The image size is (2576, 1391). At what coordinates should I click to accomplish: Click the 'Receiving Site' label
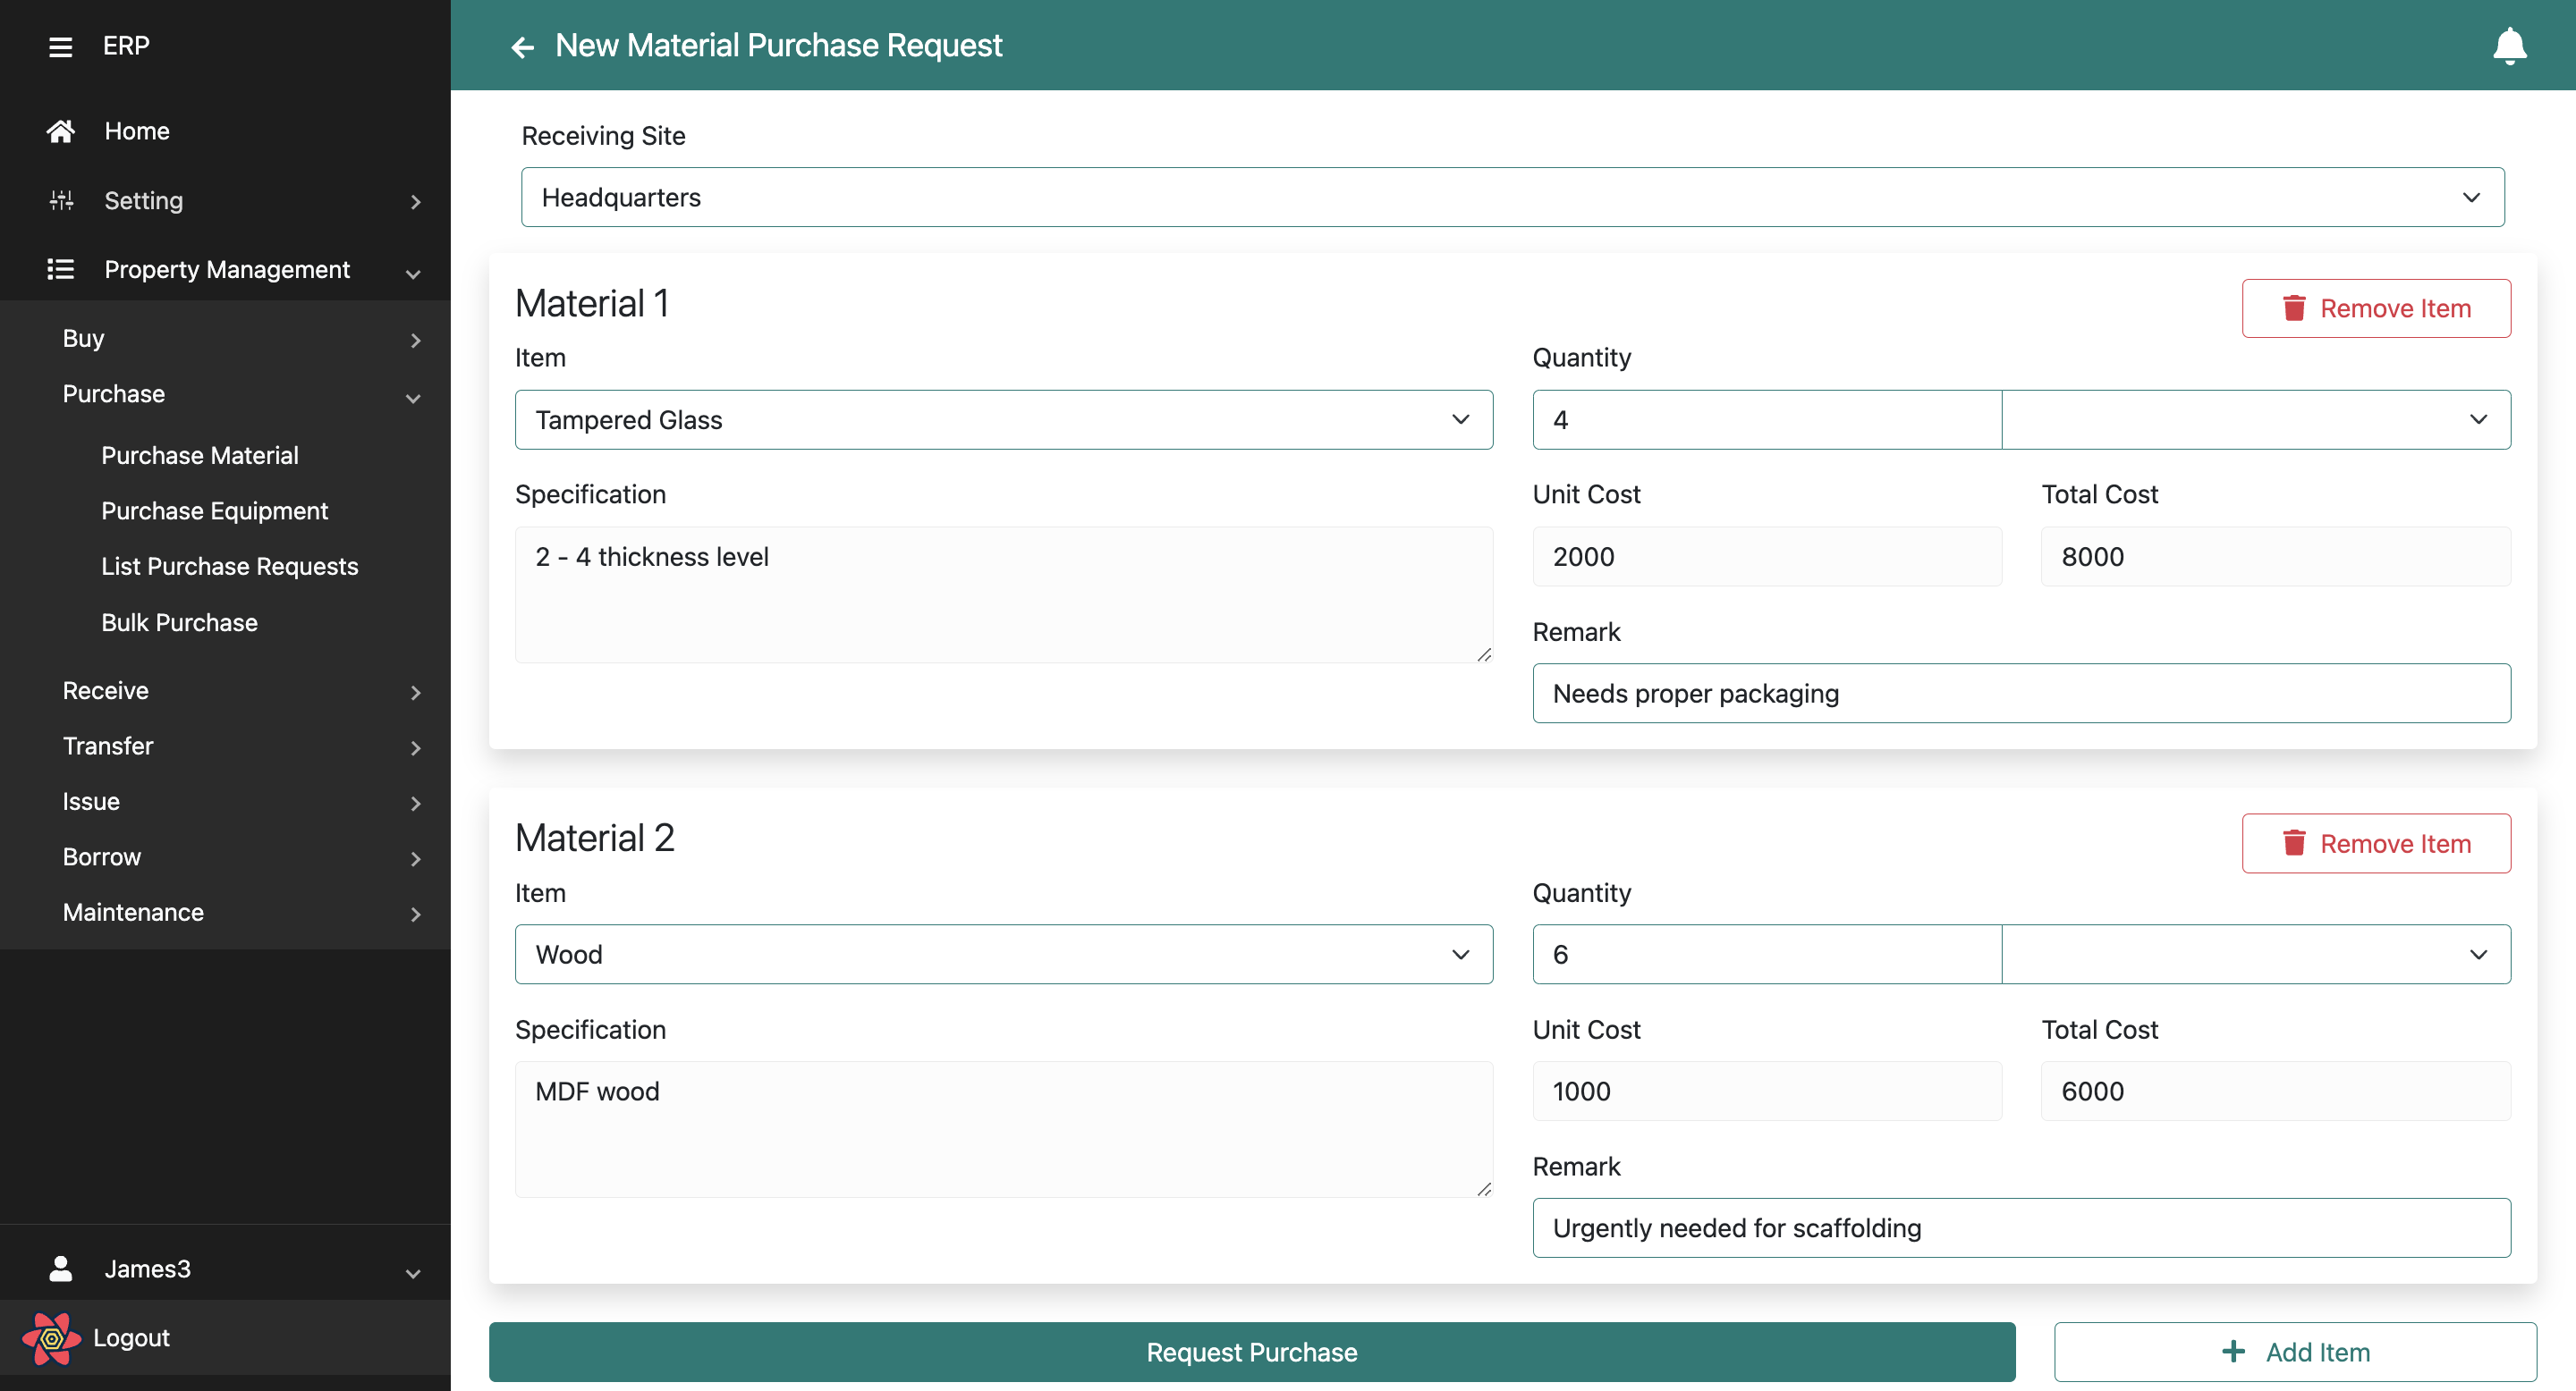[x=603, y=136]
